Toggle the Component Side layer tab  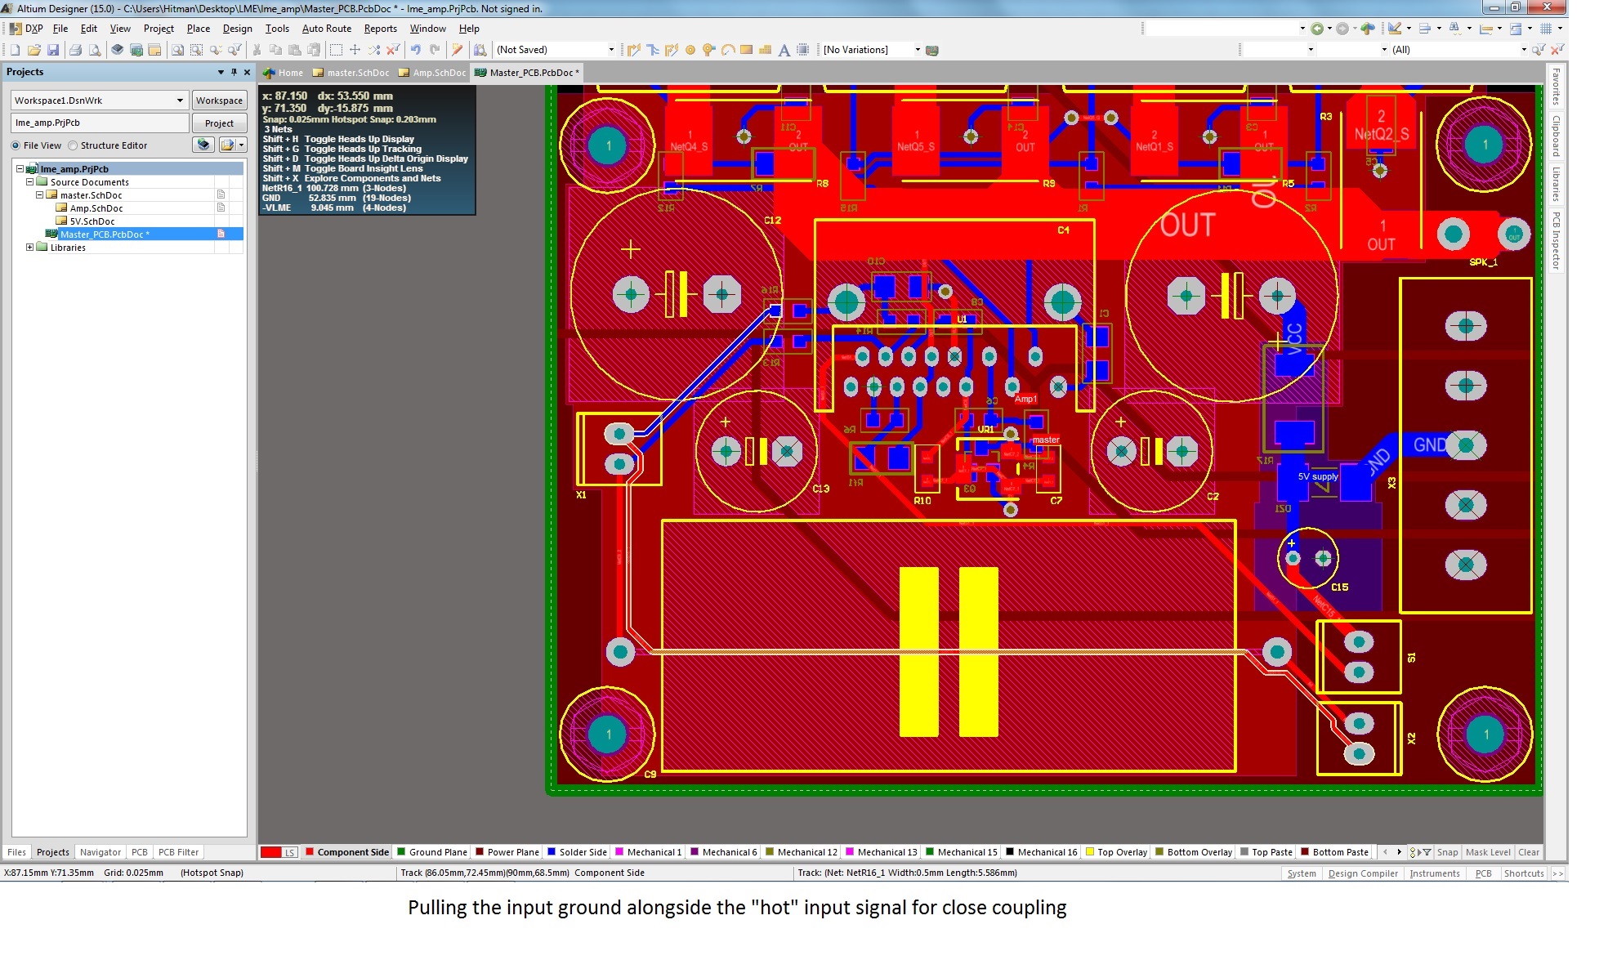(346, 852)
